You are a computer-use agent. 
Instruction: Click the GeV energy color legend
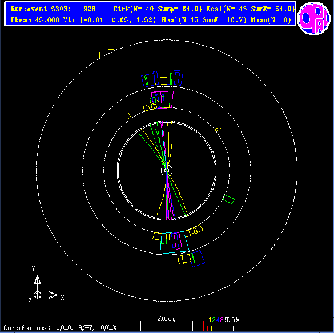pos(222,324)
